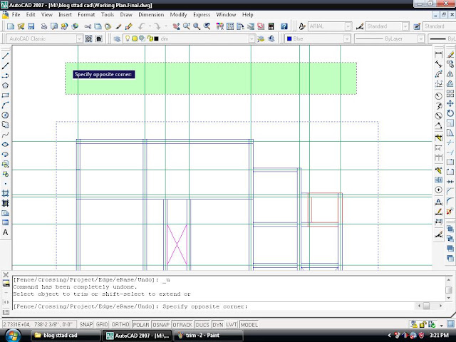Open the AutoCAD Classic workspace dropdown
Image resolution: width=456 pixels, height=342 pixels.
pyautogui.click(x=79, y=38)
